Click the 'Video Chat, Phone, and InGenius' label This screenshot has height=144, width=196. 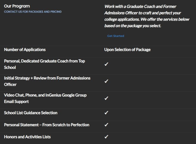[45, 95]
